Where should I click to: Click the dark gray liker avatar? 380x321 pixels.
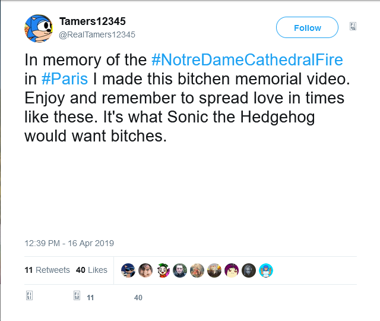[249, 270]
